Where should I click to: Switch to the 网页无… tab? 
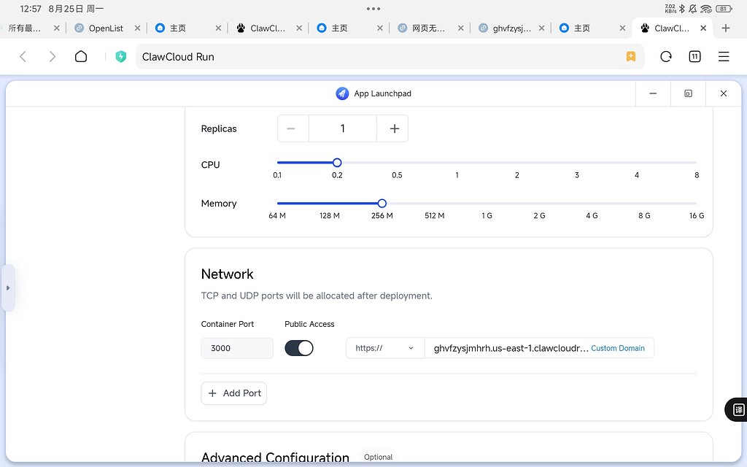tap(427, 28)
